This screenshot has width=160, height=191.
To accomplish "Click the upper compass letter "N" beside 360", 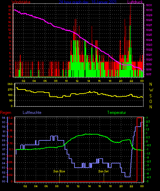I will tap(151, 84).
